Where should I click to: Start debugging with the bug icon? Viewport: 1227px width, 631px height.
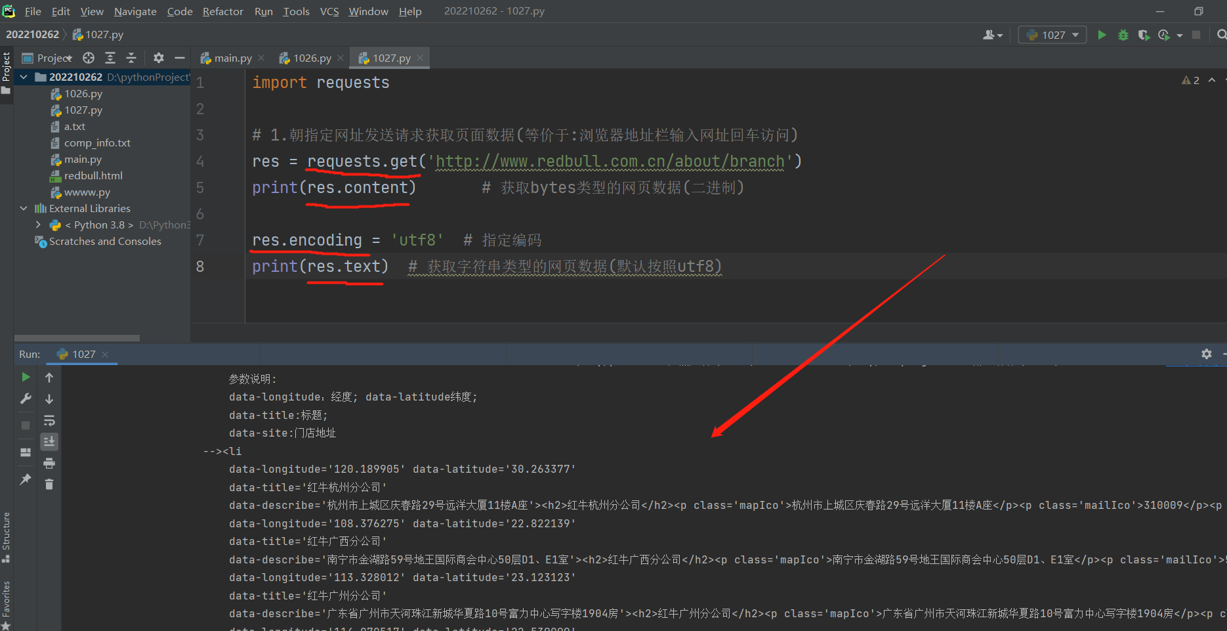(x=1123, y=35)
